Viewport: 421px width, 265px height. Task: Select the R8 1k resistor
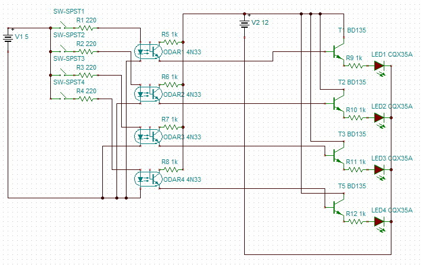point(171,169)
